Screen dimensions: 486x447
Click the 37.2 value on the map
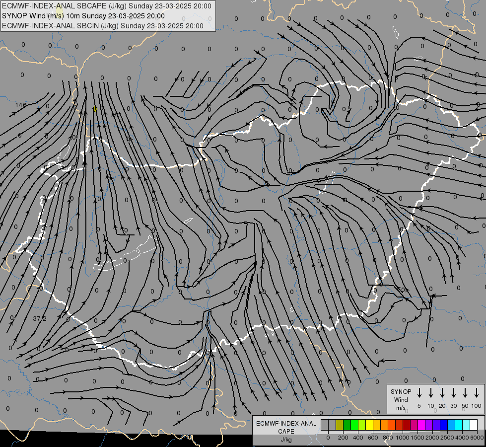tap(40, 318)
